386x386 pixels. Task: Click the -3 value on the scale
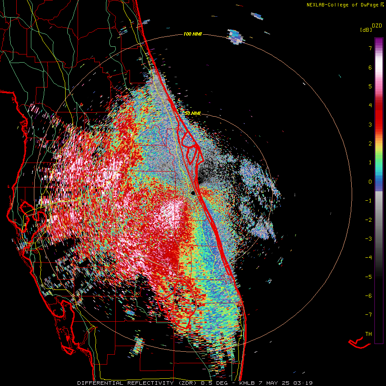pos(368,239)
